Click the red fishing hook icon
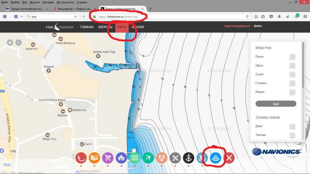Viewport: 310px width, 174px height. [x=81, y=158]
